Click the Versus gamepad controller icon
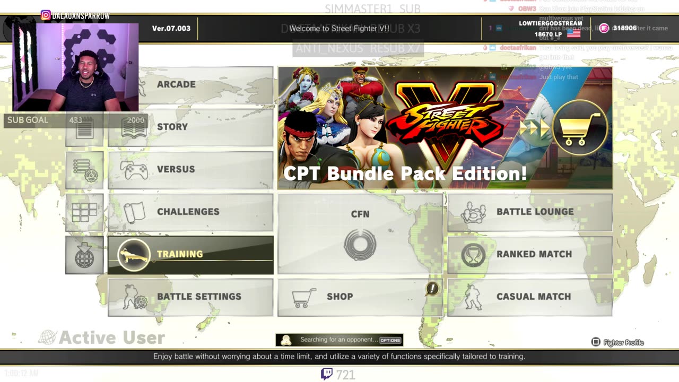Image resolution: width=679 pixels, height=382 pixels. point(134,170)
